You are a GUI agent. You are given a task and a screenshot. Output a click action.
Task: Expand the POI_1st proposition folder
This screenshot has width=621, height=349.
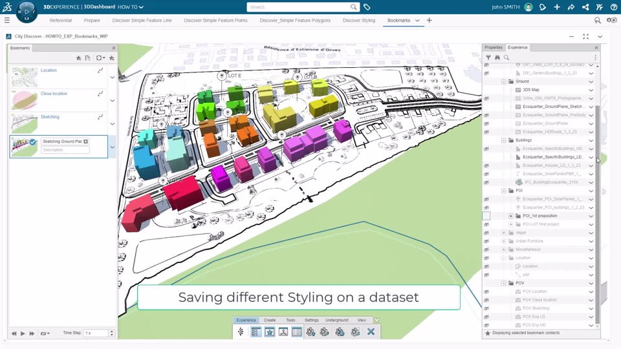coord(511,216)
